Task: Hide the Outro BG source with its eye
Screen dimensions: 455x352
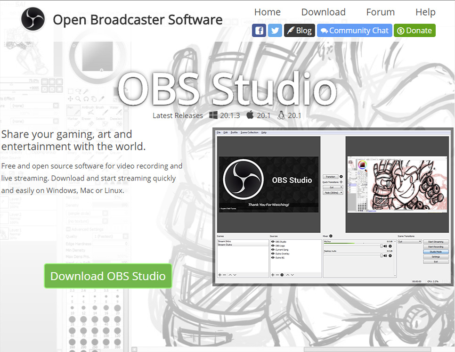Action: pyautogui.click(x=273, y=258)
